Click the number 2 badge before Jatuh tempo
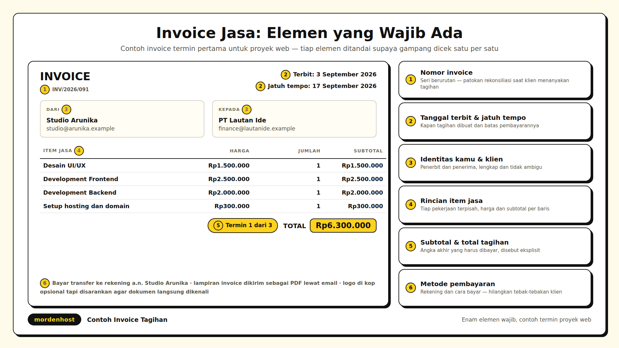Screen dimensions: 619x348 point(260,86)
